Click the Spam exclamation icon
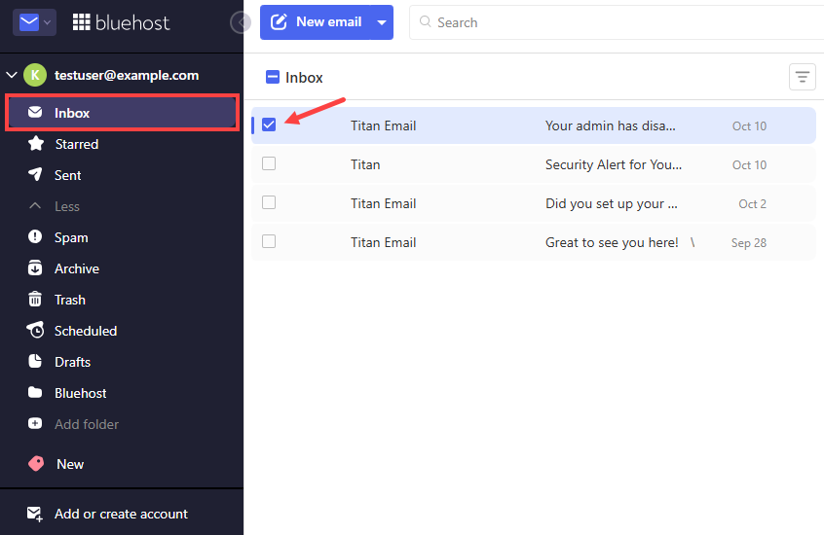The height and width of the screenshot is (535, 824). click(x=35, y=236)
